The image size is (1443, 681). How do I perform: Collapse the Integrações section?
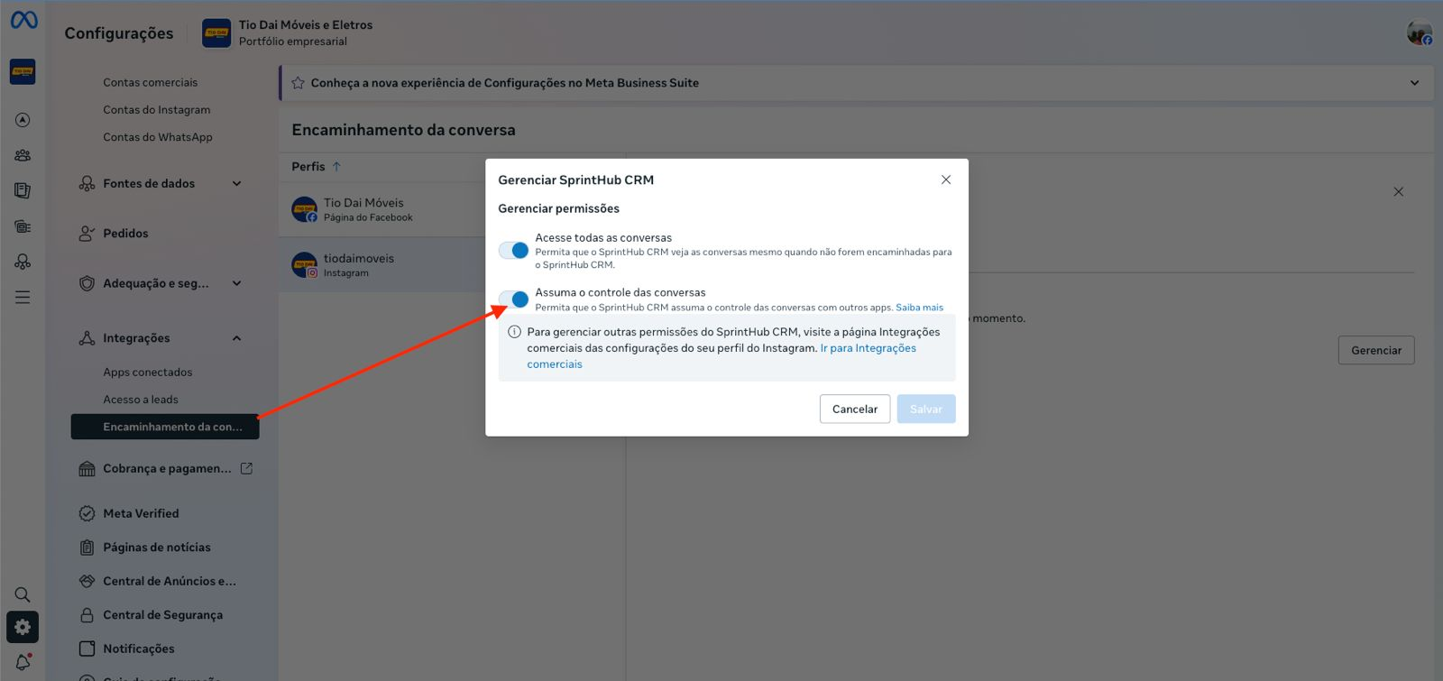[236, 338]
